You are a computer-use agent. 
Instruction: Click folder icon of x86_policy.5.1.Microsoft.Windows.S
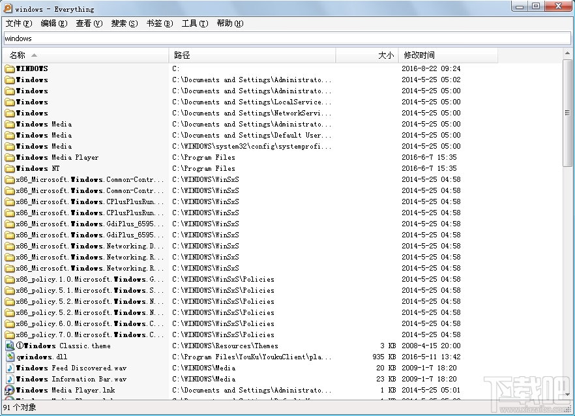click(10, 290)
